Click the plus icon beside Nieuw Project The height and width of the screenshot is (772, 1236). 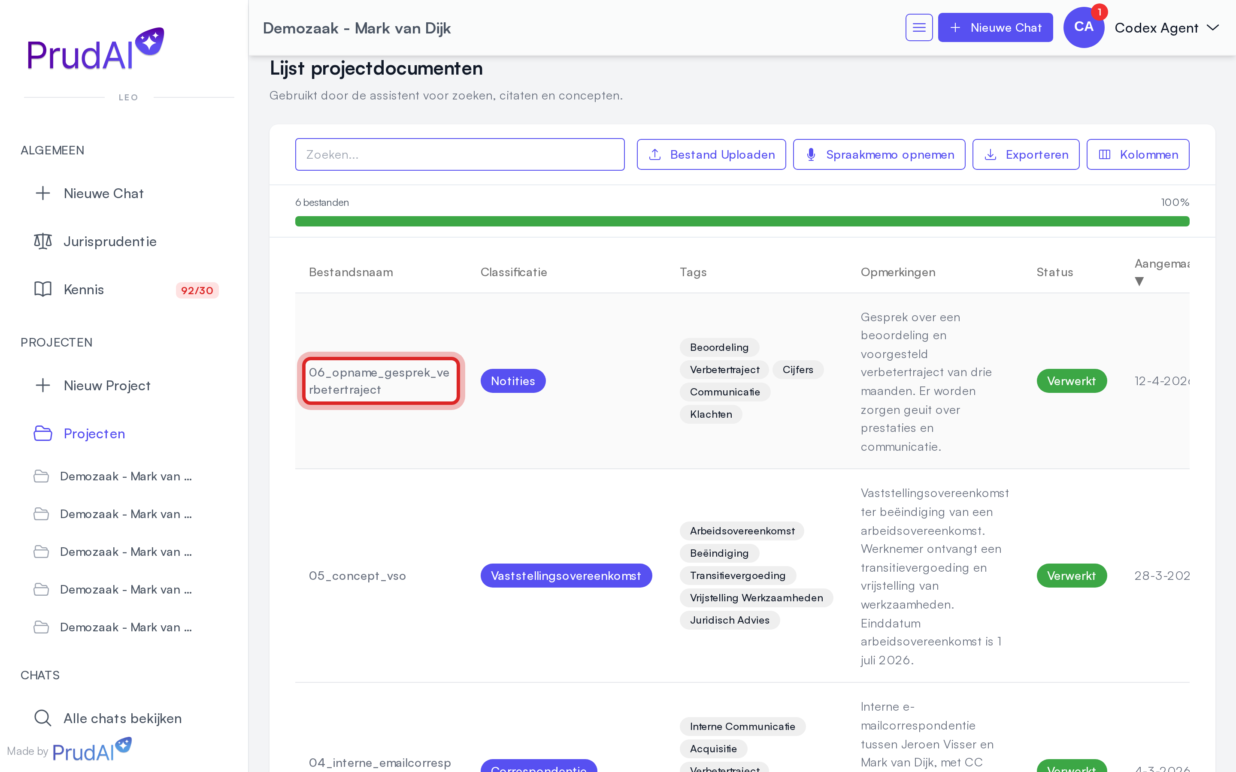(43, 385)
